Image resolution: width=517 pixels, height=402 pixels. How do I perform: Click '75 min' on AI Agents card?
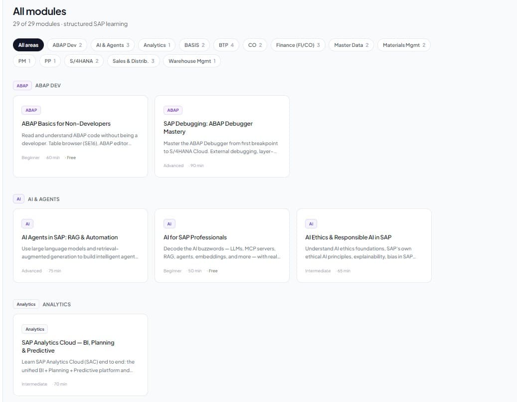55,271
